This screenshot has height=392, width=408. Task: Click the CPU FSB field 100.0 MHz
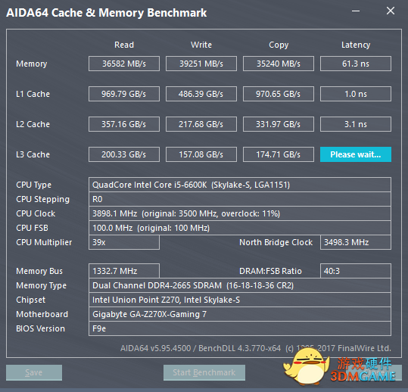240,228
